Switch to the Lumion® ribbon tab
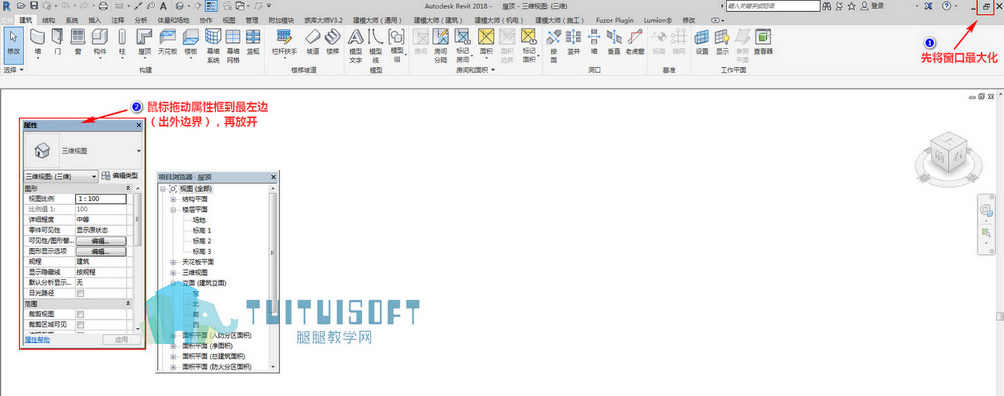Viewport: 1004px width, 396px height. point(658,20)
